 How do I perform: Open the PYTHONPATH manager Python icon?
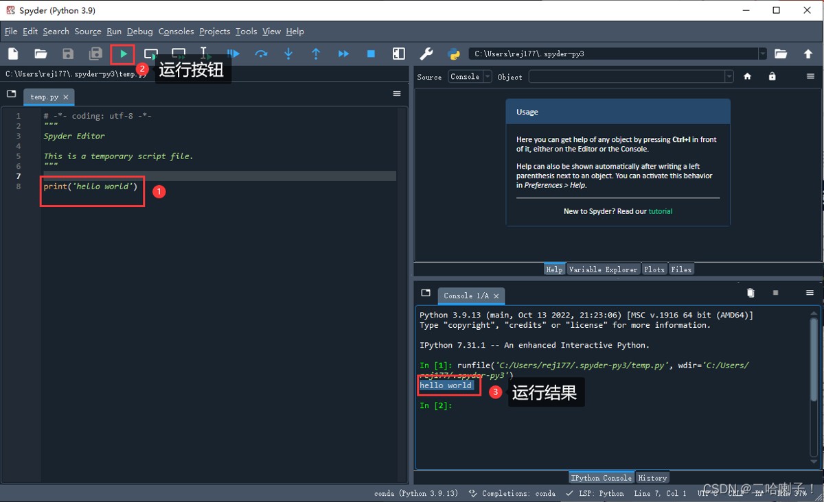coord(453,53)
